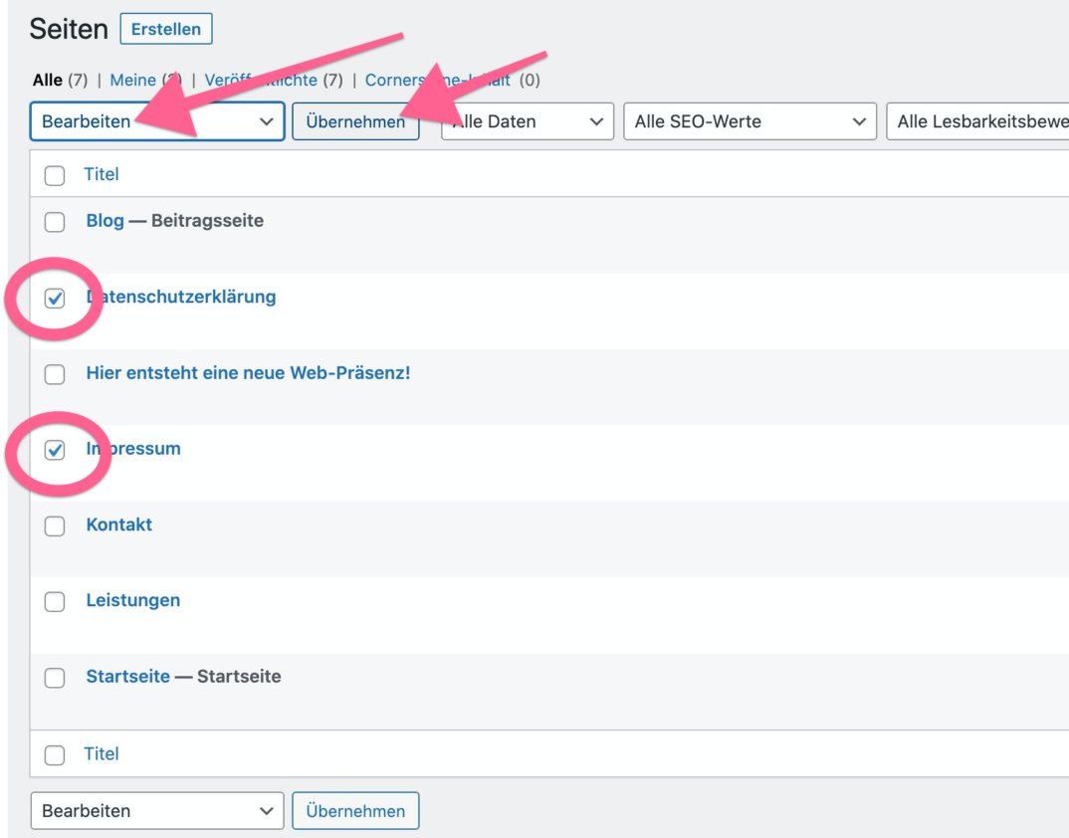Screen dimensions: 1069x838
Task: Check the Blog page checkbox
Action: [x=55, y=222]
